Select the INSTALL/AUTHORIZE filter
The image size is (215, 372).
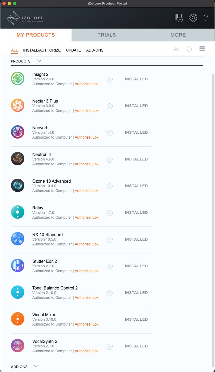[x=42, y=50]
